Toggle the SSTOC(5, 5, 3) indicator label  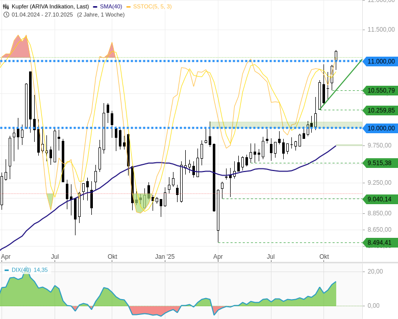click(153, 7)
